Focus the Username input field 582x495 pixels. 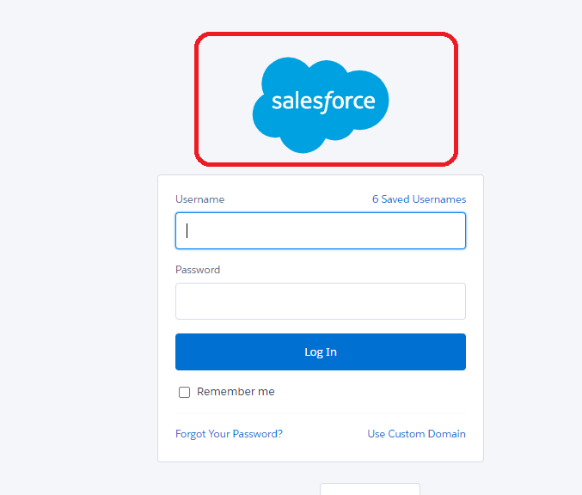click(321, 231)
